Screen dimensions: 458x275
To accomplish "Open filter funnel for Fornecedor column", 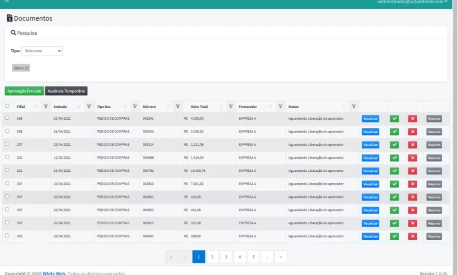I will 280,106.
